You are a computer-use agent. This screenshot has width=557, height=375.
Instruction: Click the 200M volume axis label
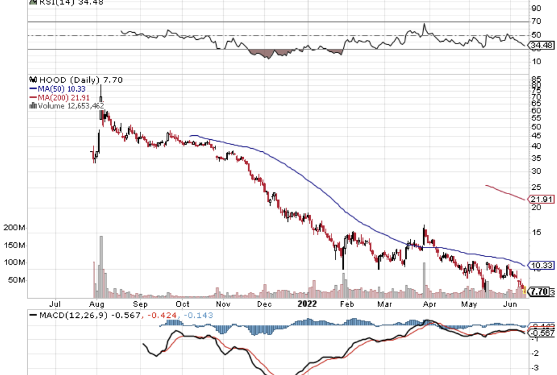tap(14, 228)
